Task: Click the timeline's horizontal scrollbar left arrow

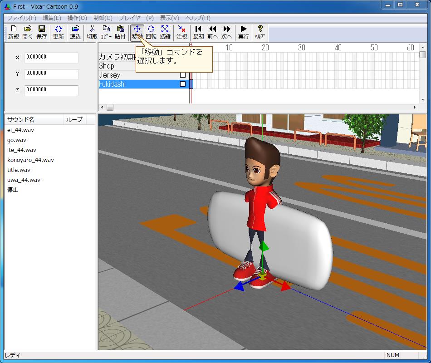Action: (102, 108)
